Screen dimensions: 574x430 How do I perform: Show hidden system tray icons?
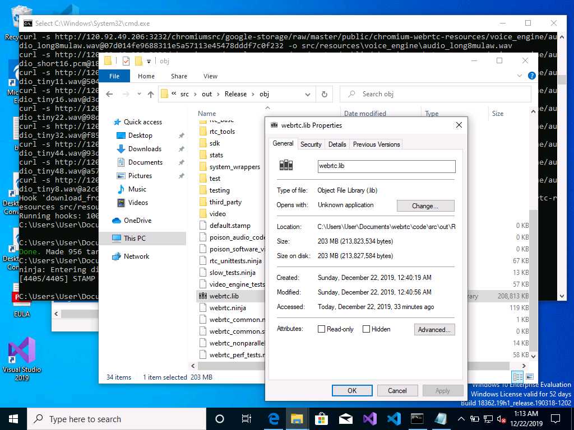pyautogui.click(x=461, y=419)
